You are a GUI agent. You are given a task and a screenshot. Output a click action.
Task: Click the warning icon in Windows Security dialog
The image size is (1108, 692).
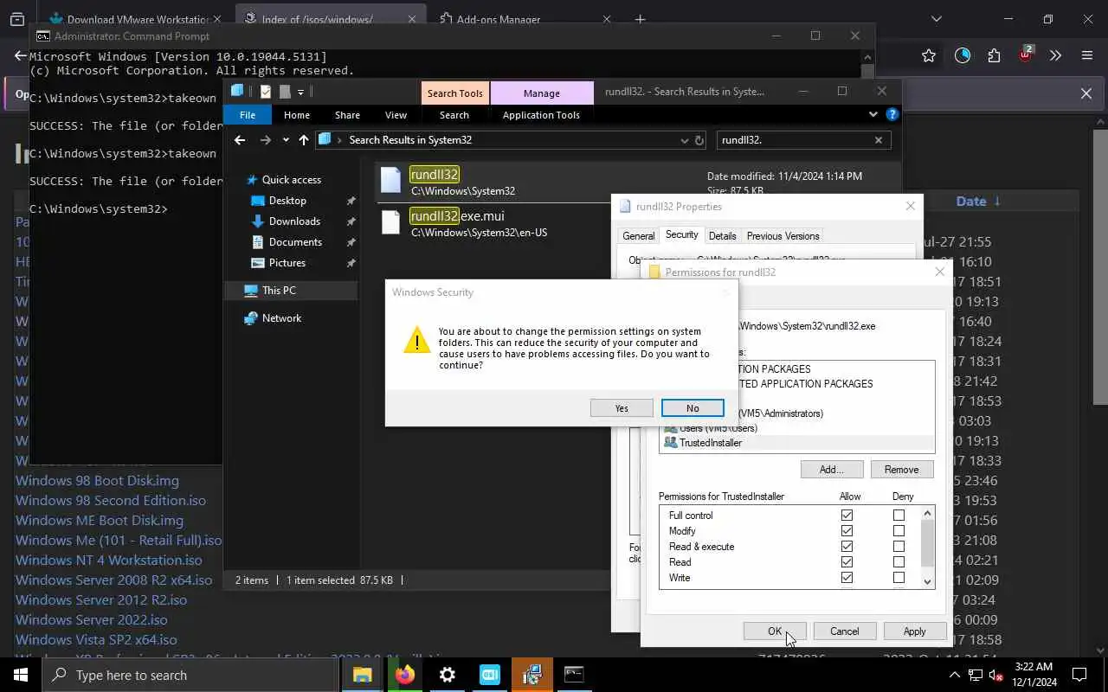[416, 341]
